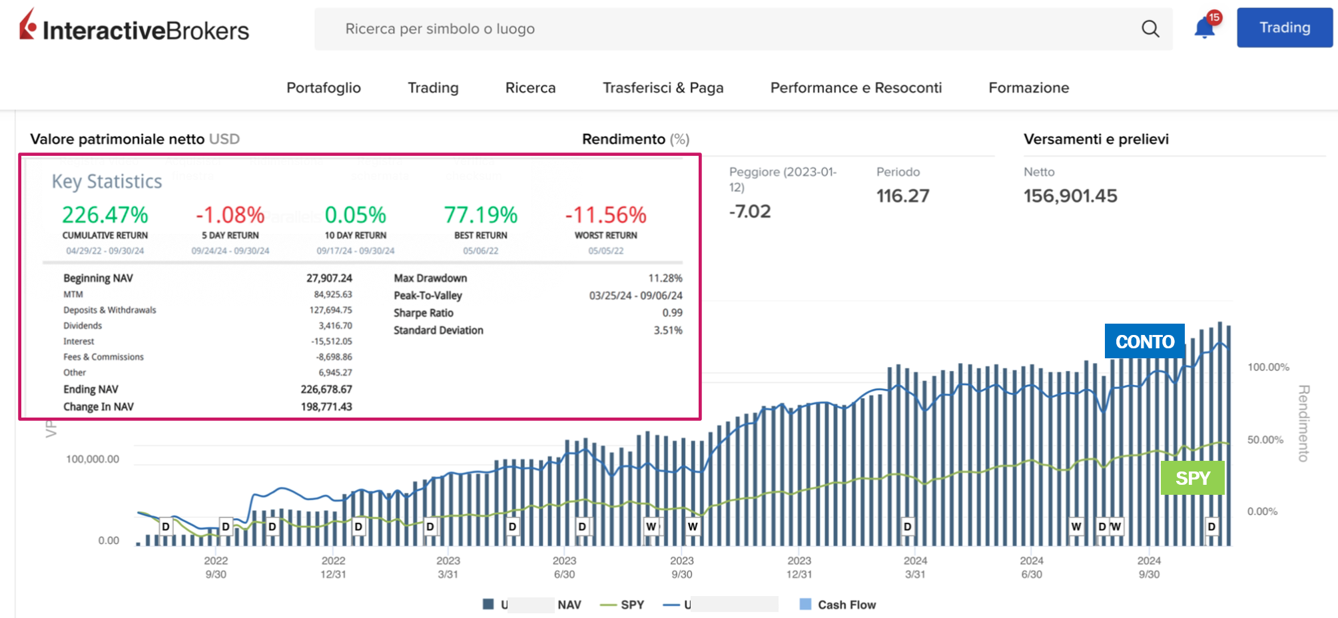Focus the 'Ricerca per simbolo o luogo' field
The width and height of the screenshot is (1338, 618).
click(x=733, y=29)
